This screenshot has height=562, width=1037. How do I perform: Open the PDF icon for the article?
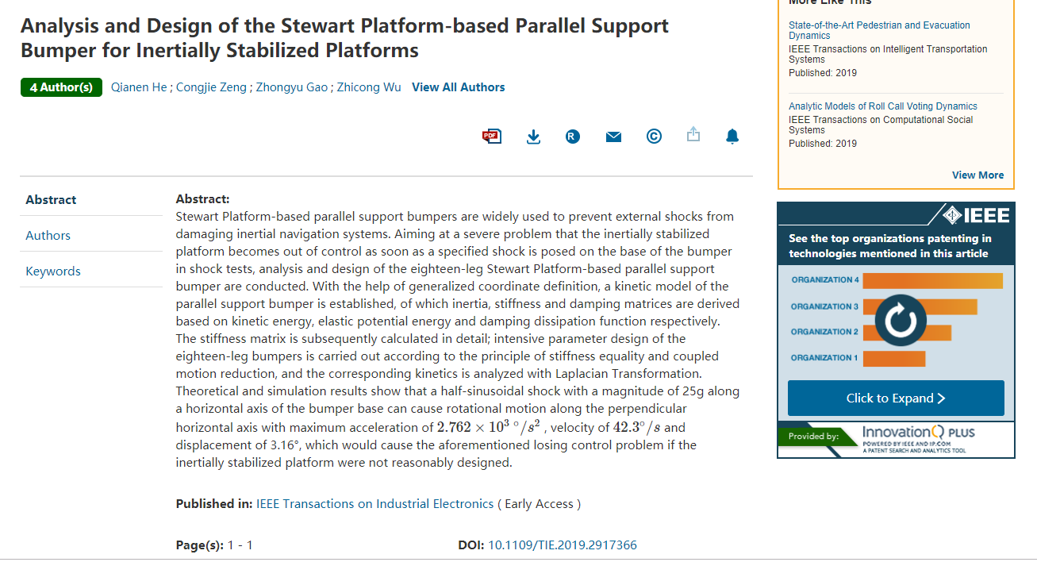[x=492, y=136]
